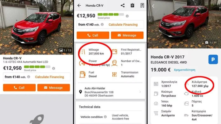Tap the back arrow beside Honda CR-V title

pyautogui.click(x=79, y=5)
